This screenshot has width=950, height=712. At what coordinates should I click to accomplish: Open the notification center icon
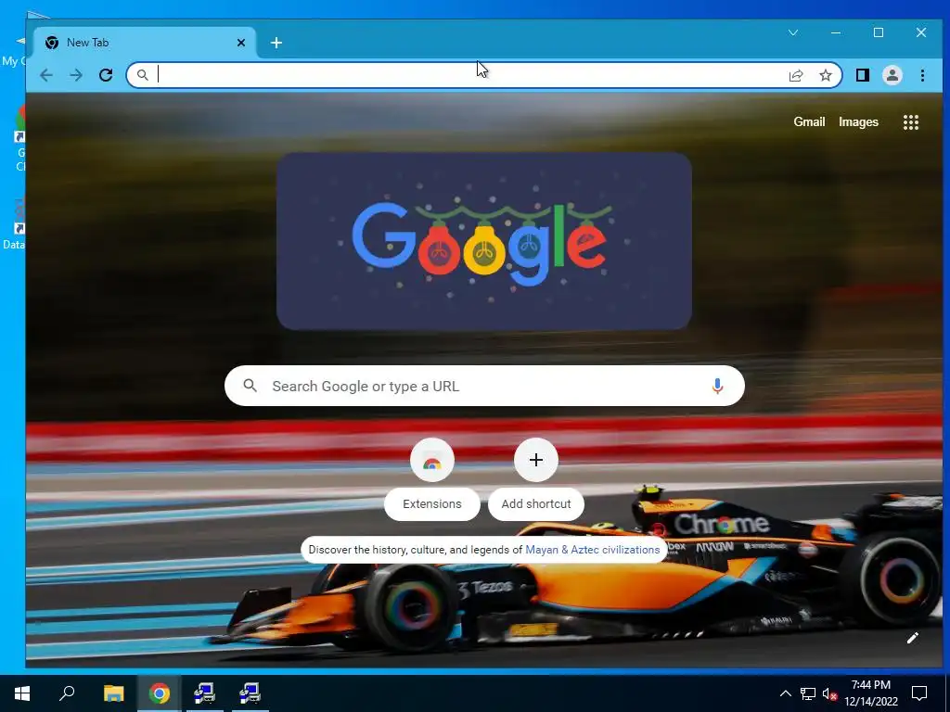(919, 693)
